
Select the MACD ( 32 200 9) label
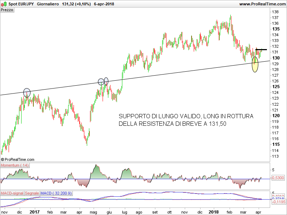56,193
